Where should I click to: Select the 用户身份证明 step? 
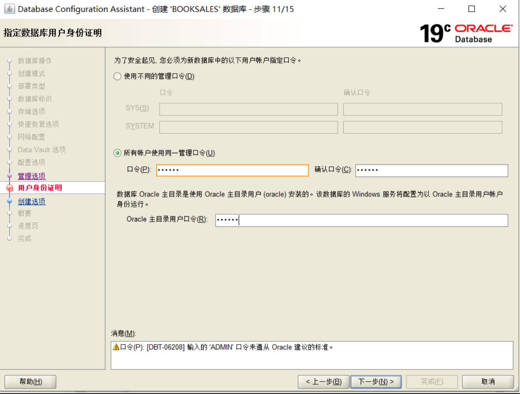point(40,188)
